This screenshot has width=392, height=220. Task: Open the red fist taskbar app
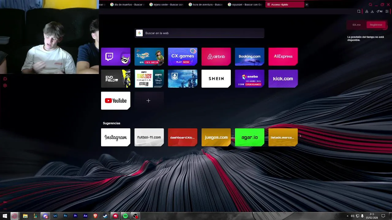(115, 216)
